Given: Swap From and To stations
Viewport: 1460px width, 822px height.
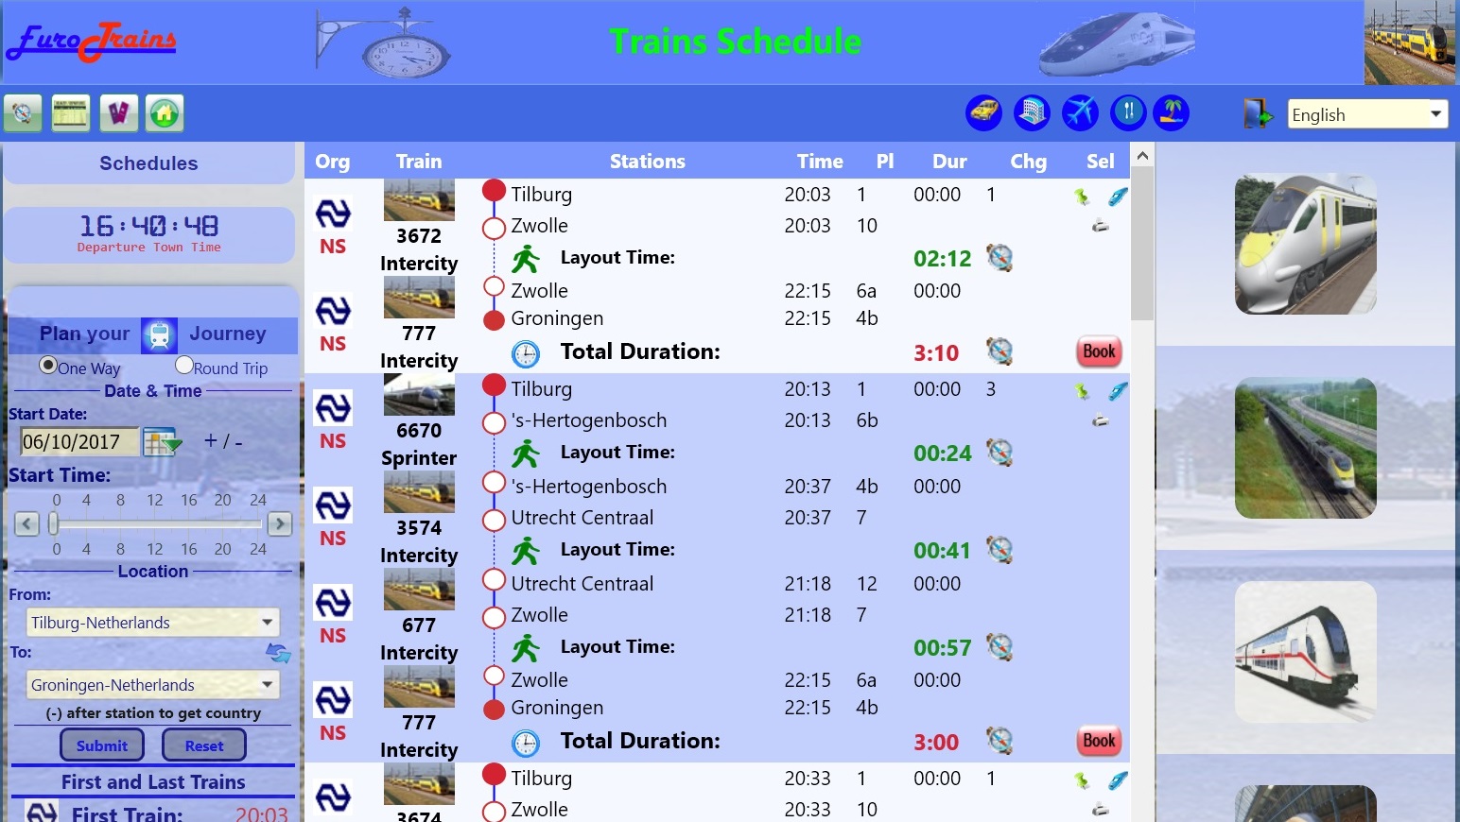Looking at the screenshot, I should pyautogui.click(x=278, y=653).
